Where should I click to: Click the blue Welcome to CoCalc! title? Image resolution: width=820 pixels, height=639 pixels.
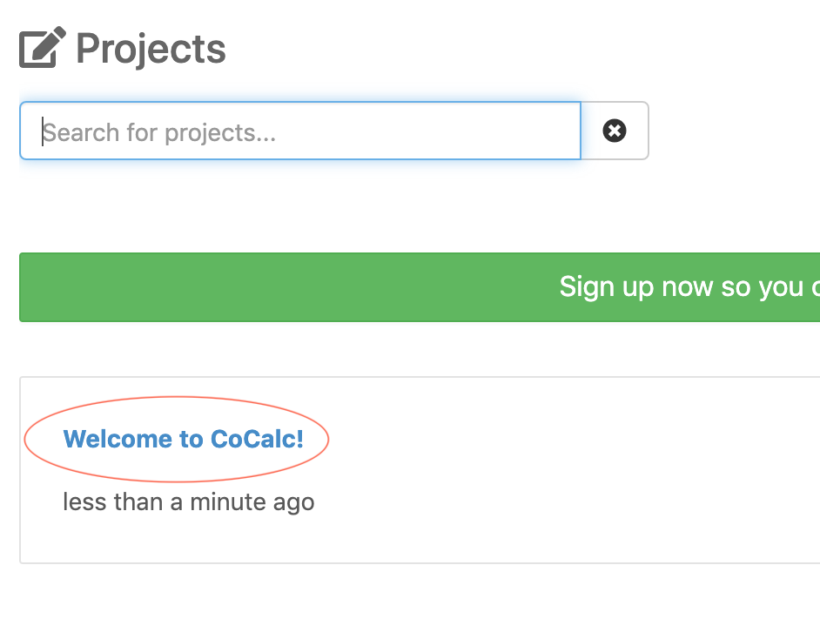tap(184, 439)
